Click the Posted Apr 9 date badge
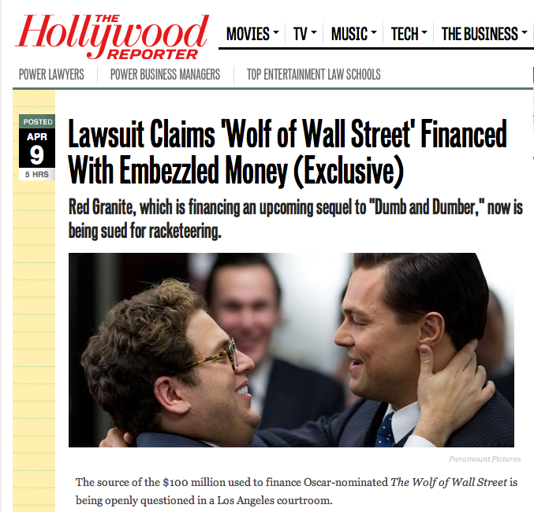Screen dimensions: 534x512 pos(37,147)
